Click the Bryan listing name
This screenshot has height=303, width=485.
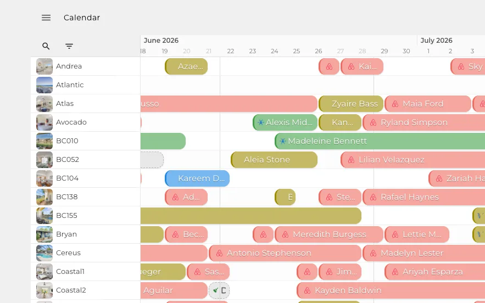[x=66, y=234]
